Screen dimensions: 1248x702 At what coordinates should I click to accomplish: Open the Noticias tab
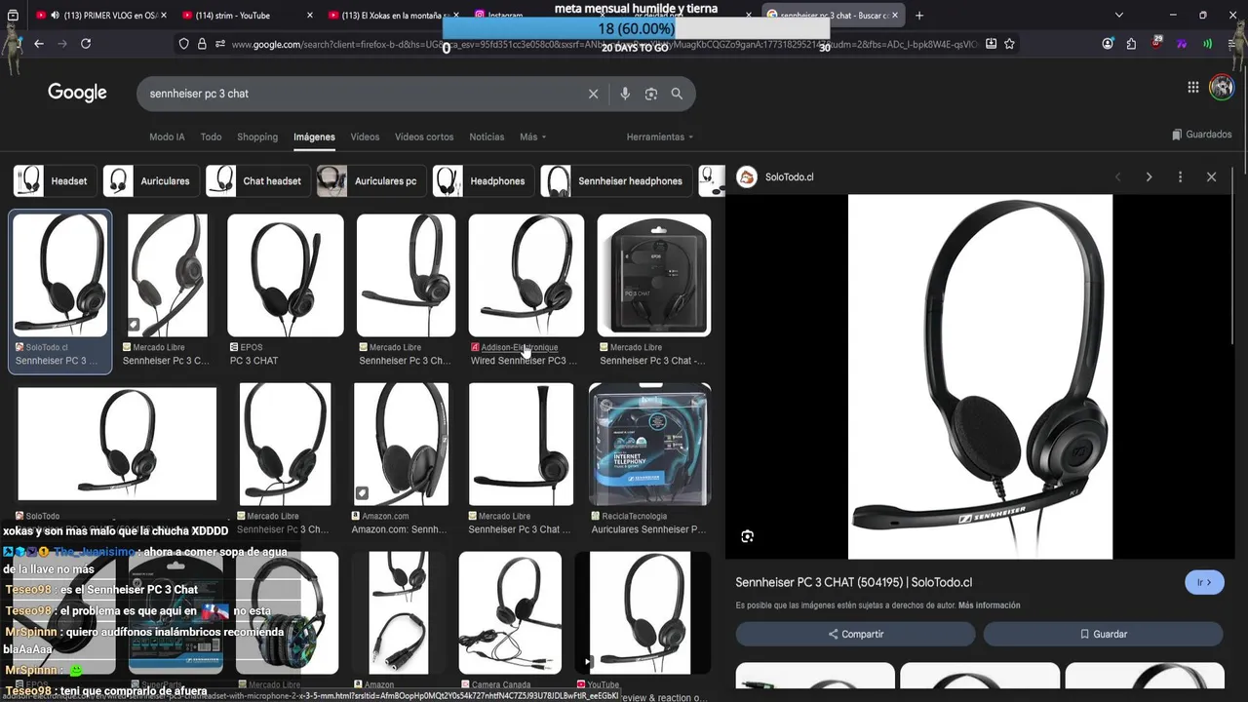(487, 137)
